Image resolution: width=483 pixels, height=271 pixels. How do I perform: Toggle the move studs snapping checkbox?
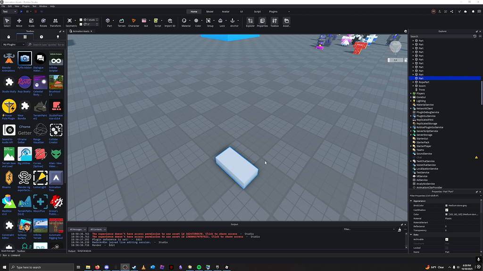point(81,20)
